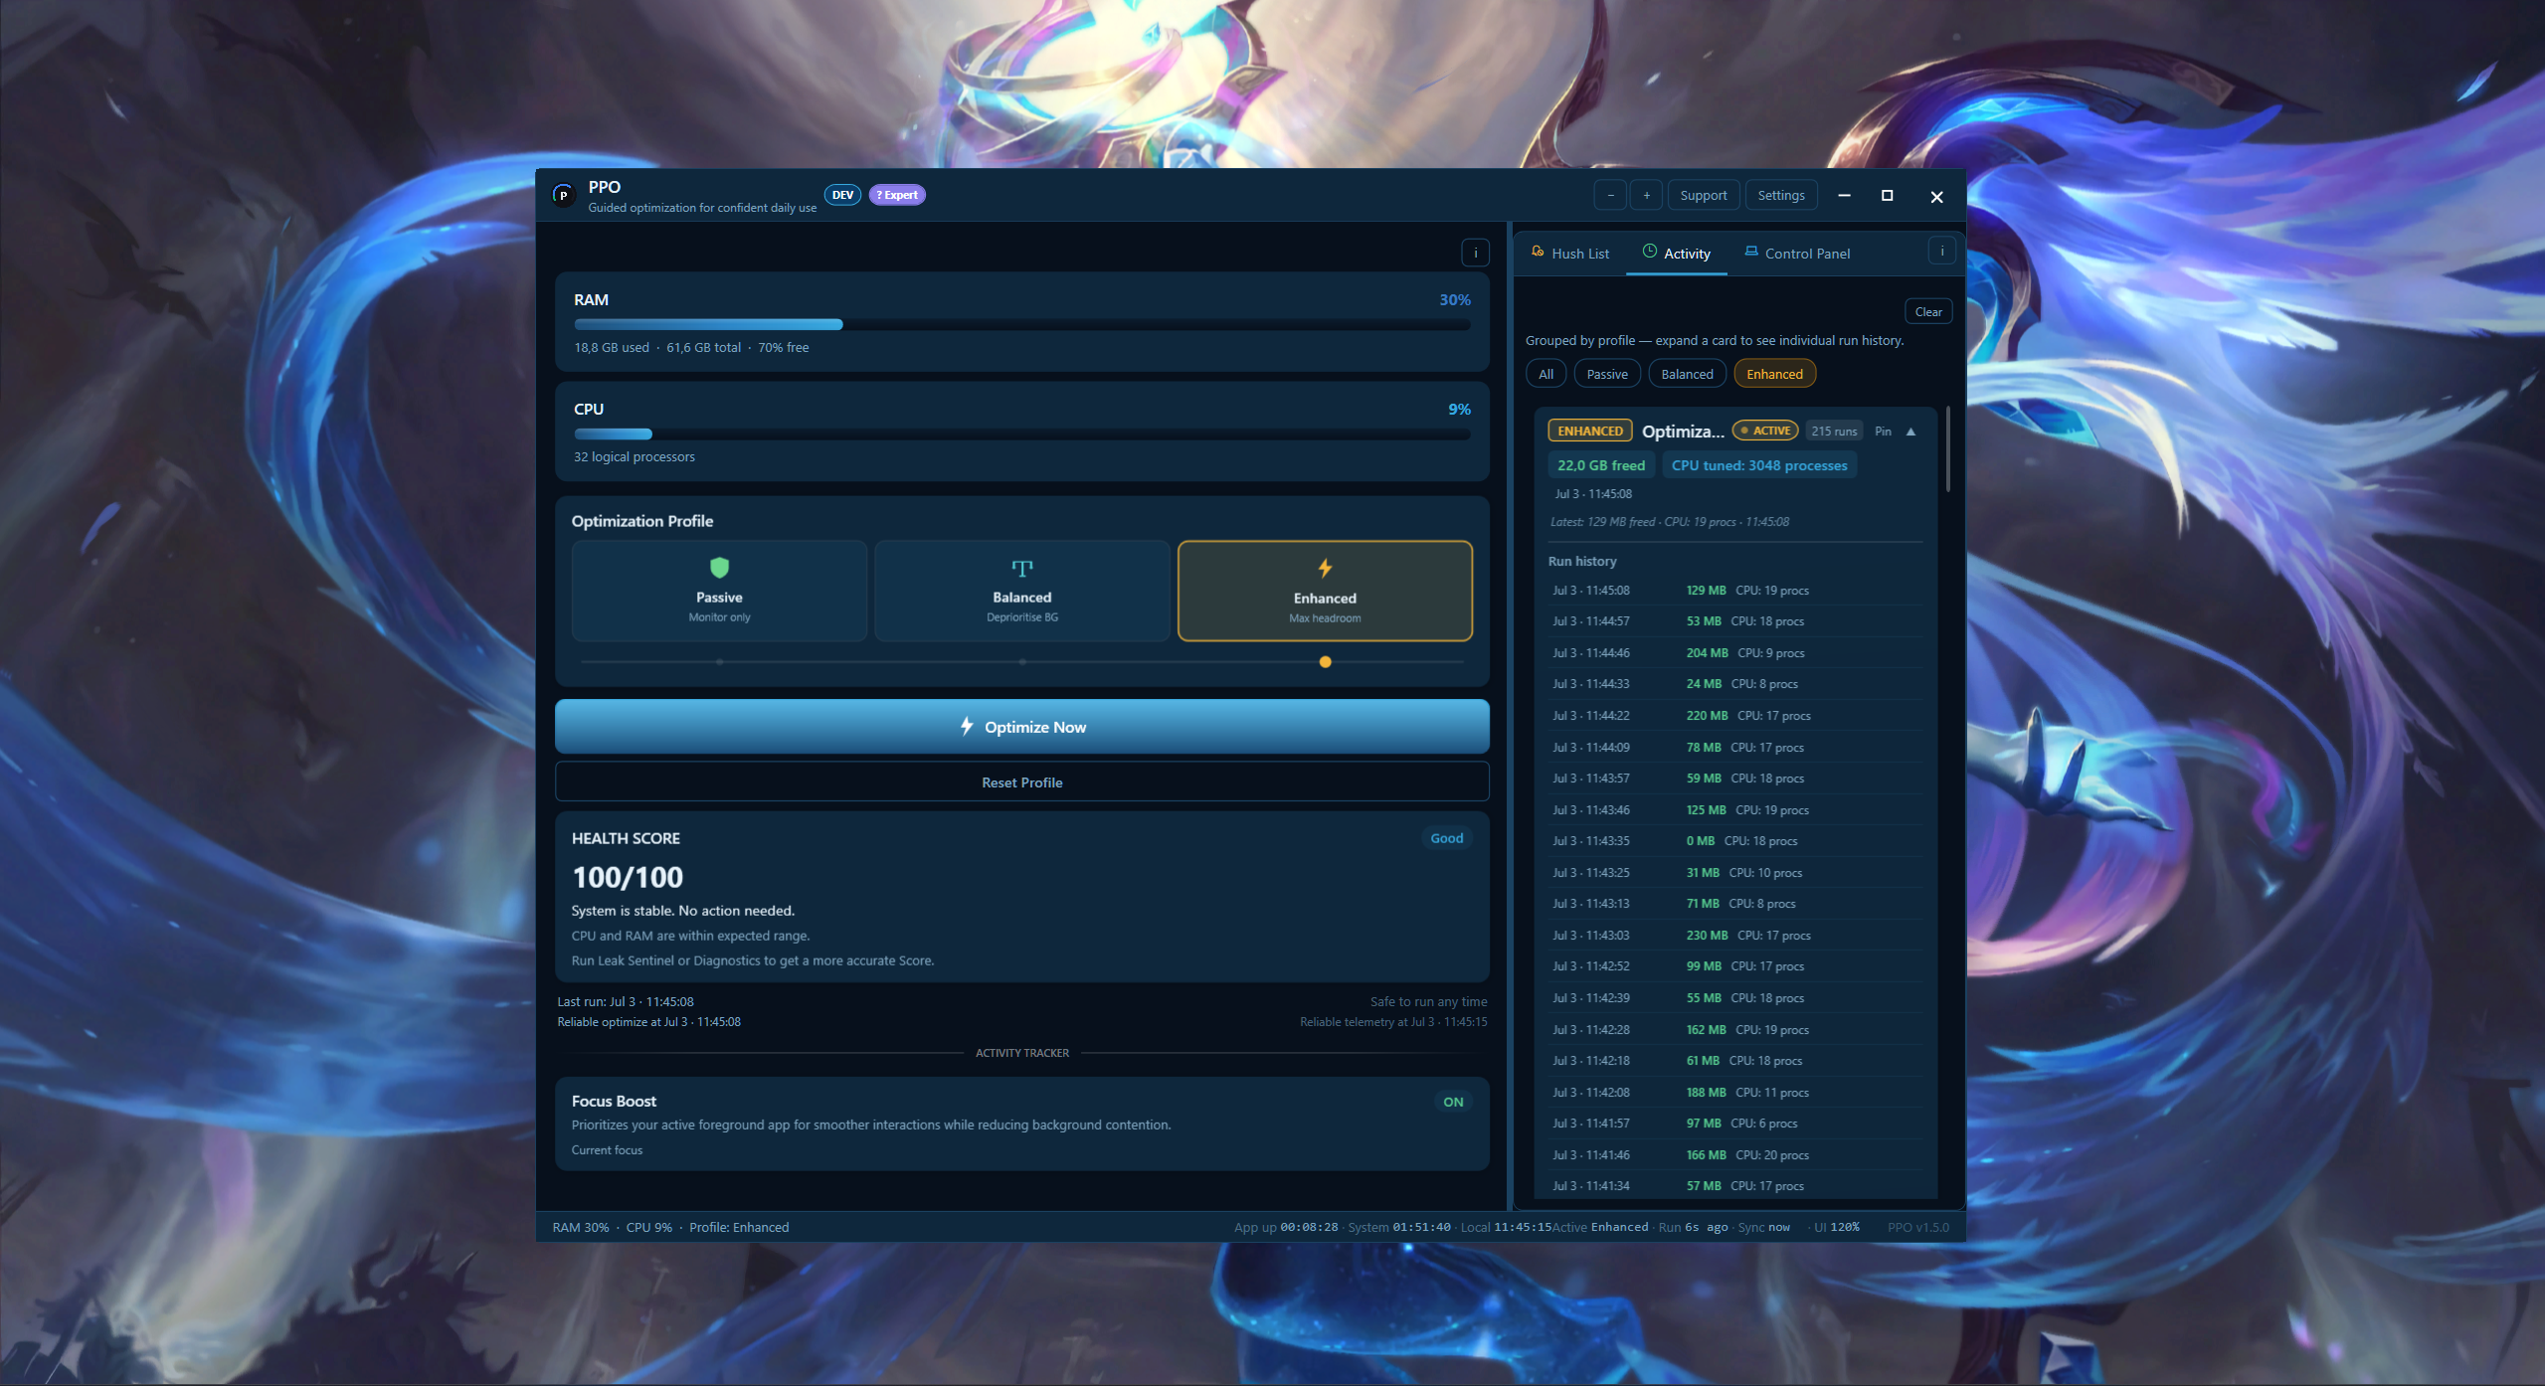This screenshot has width=2545, height=1386.
Task: Click Profile: Enhanced in status bar
Action: [x=739, y=1227]
